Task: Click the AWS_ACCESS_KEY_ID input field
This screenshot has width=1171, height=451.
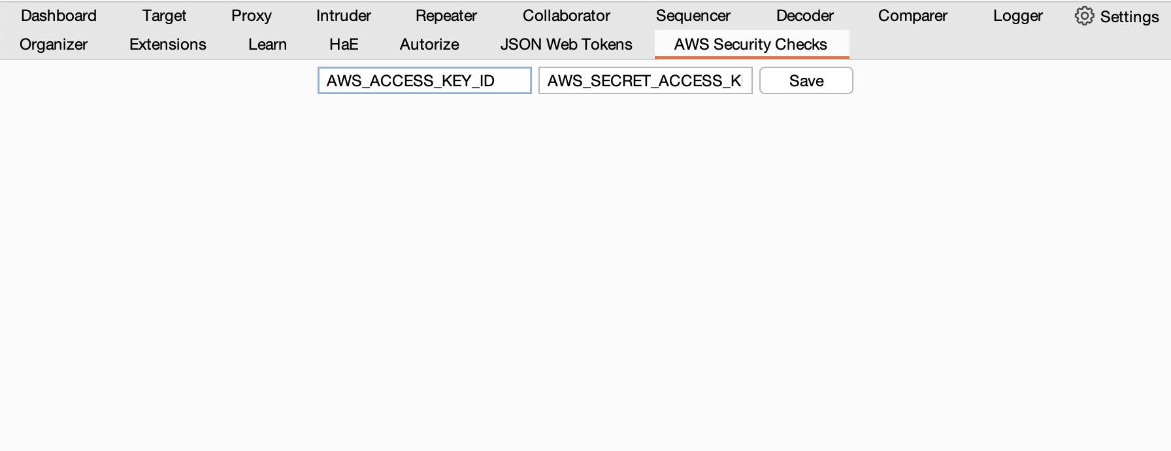Action: point(423,80)
